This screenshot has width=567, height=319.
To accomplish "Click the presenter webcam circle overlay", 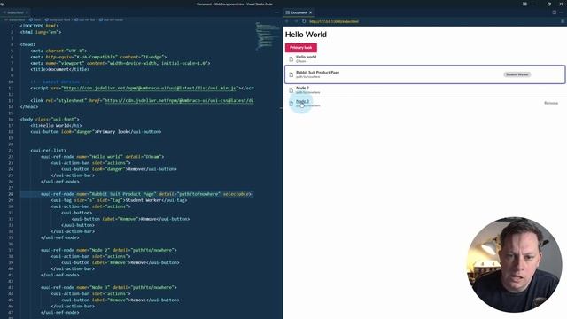I will (514, 264).
